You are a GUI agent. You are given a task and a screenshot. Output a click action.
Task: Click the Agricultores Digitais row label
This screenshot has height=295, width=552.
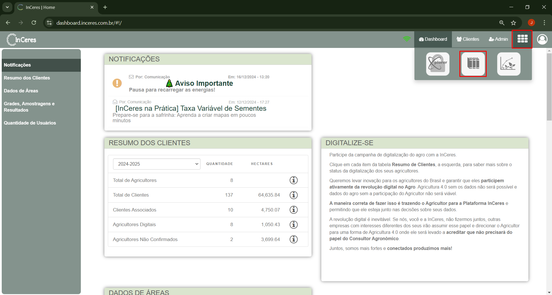[134, 224]
